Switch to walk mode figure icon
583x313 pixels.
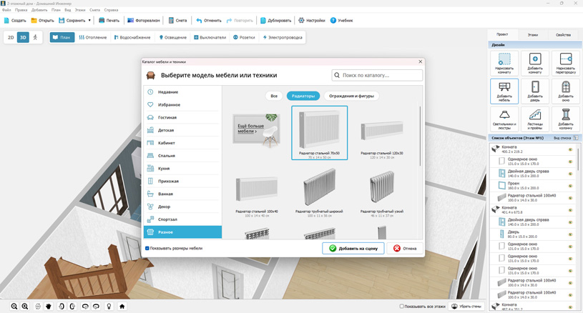pyautogui.click(x=36, y=37)
